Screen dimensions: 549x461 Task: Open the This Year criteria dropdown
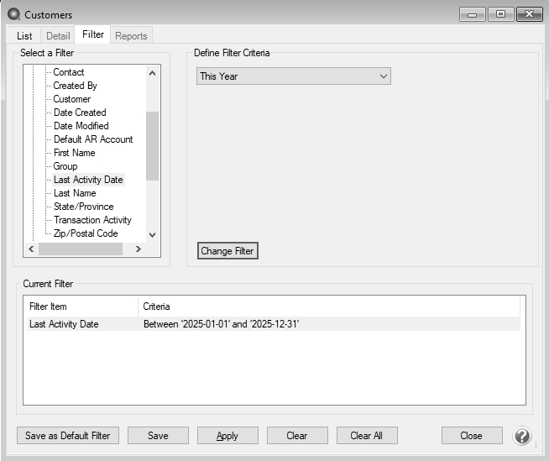click(294, 76)
